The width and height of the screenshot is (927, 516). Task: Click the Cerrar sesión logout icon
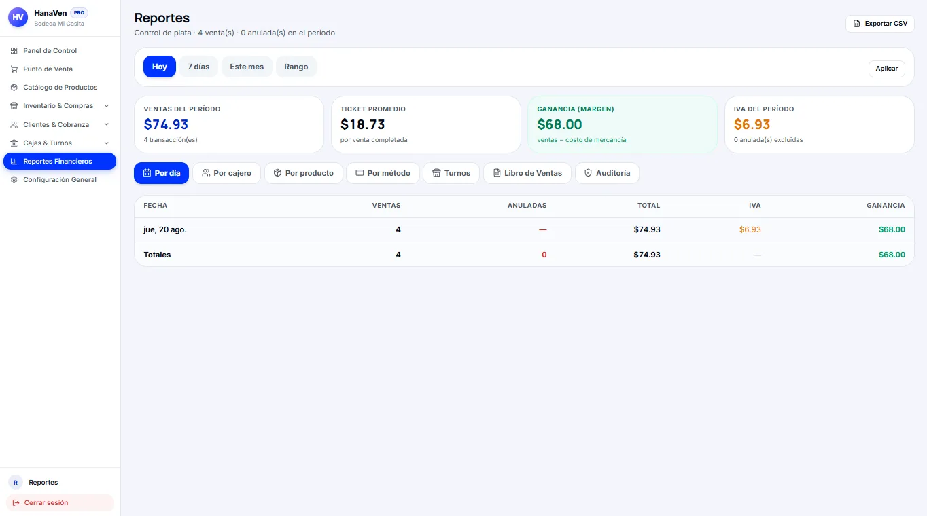pos(16,503)
